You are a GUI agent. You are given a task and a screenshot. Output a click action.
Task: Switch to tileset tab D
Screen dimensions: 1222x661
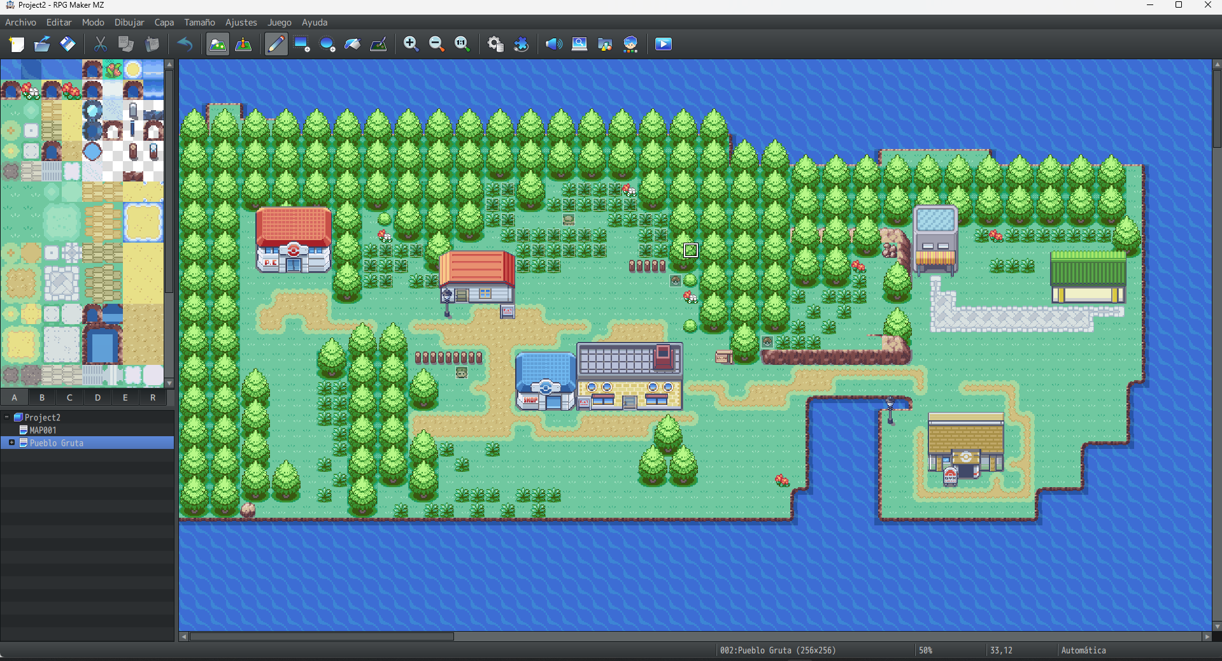pos(97,397)
